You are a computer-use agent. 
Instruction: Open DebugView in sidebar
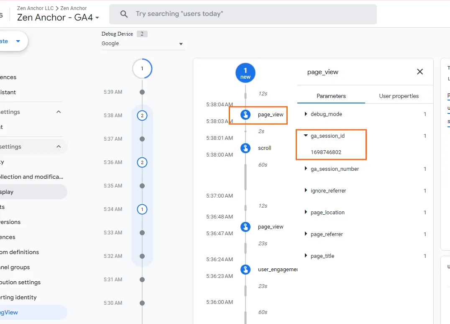[x=33, y=312]
